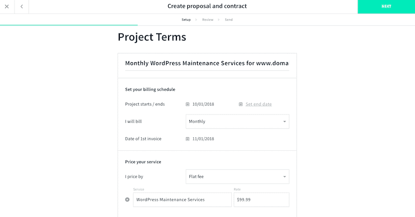Change the project start date 10/01/2018
Screen dimensions: 415x217
(203, 104)
